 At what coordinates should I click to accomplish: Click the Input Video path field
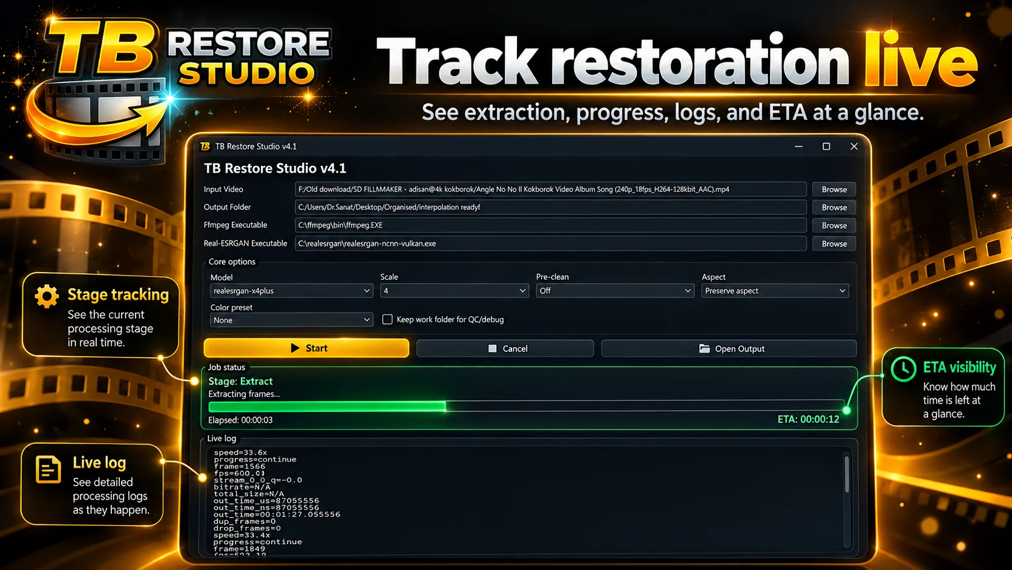click(551, 190)
